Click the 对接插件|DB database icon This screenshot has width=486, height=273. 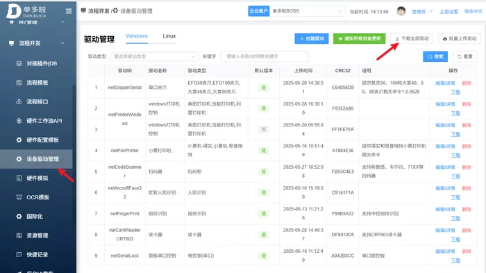pos(19,63)
